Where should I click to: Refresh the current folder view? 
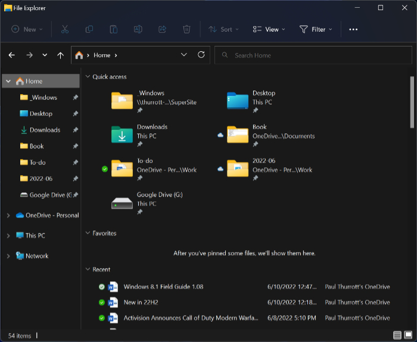point(201,55)
